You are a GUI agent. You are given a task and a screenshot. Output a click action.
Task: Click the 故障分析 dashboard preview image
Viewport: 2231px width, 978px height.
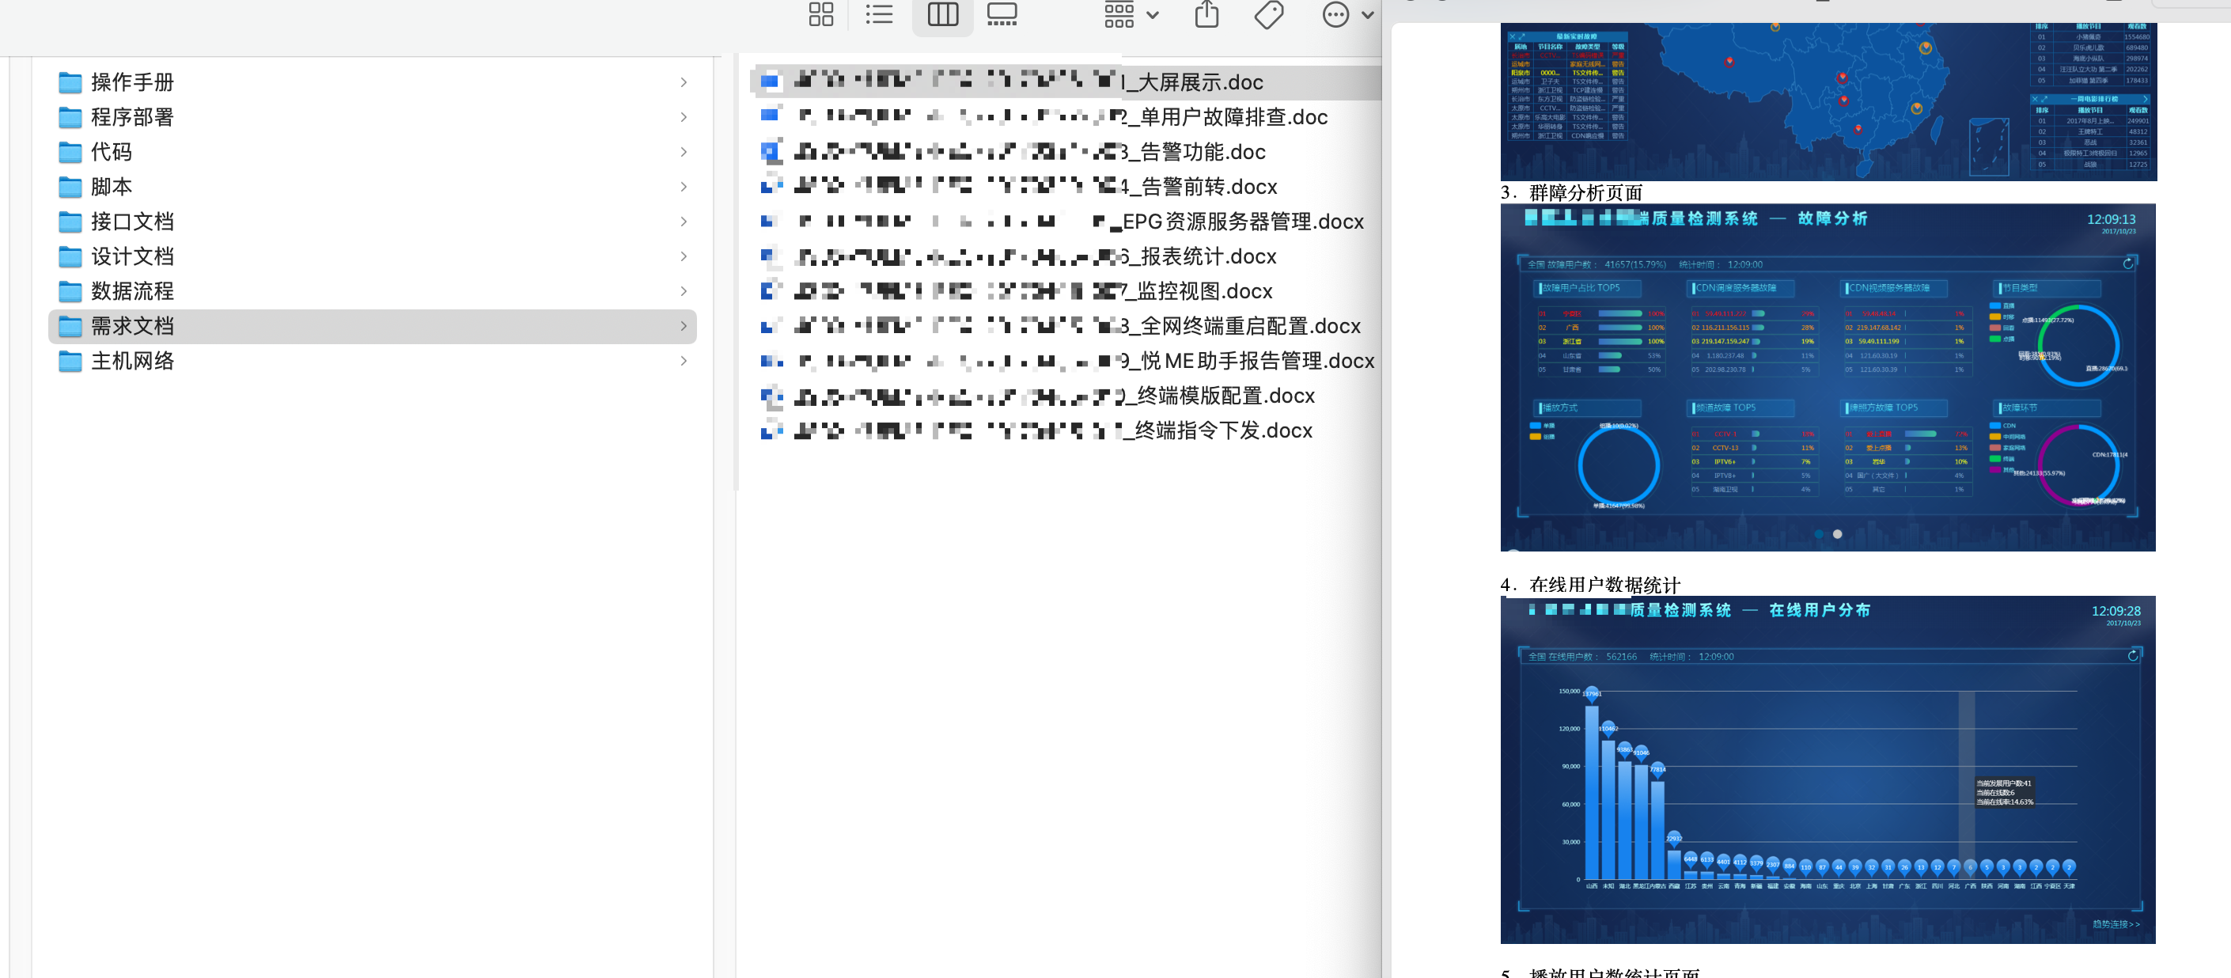pyautogui.click(x=1828, y=377)
